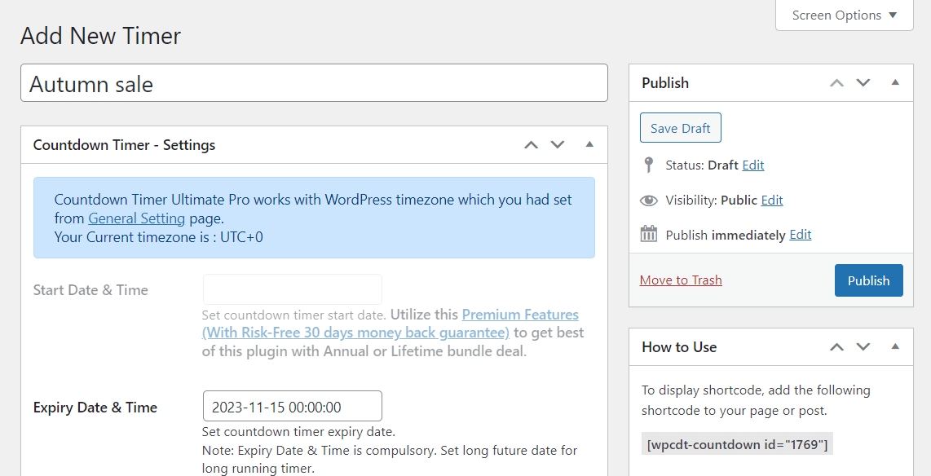Click the Autumn sale title field
The image size is (931, 476).
click(314, 82)
